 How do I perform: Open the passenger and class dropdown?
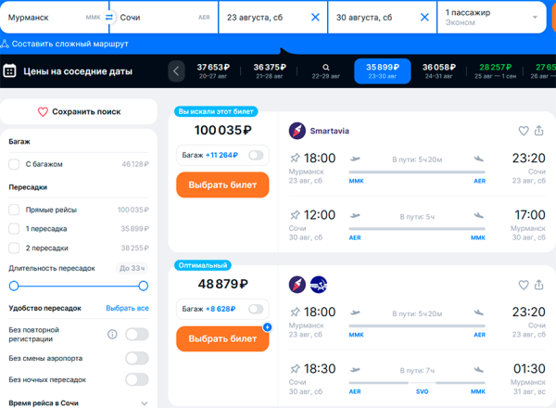[x=492, y=17]
